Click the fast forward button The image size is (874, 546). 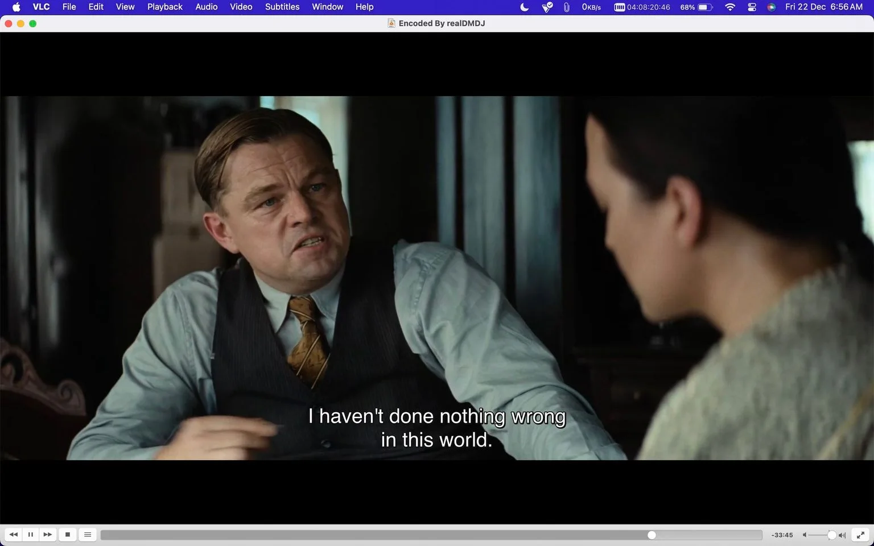coord(48,535)
